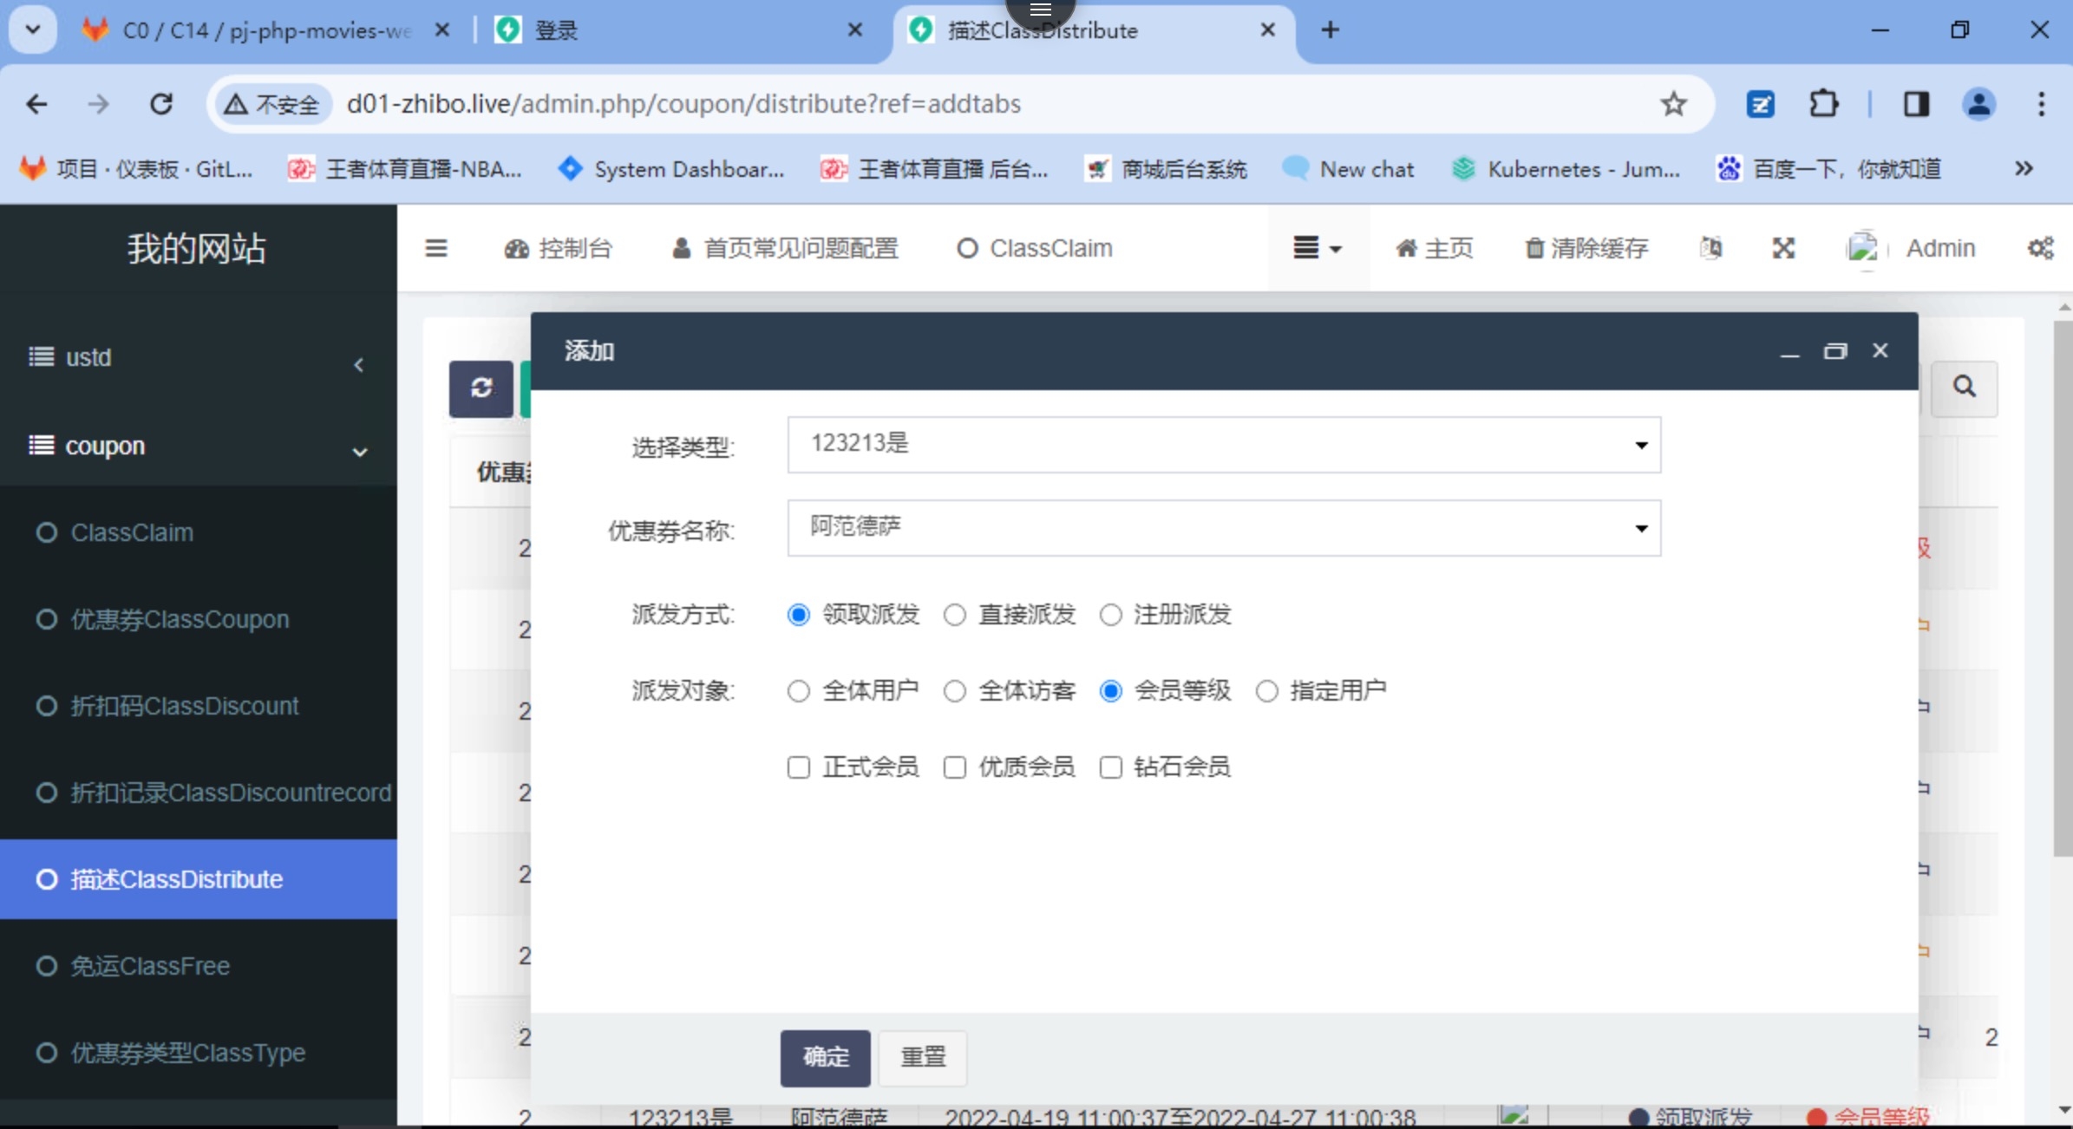The width and height of the screenshot is (2073, 1129).
Task: Open the System Dashboard bookmark
Action: (x=671, y=168)
